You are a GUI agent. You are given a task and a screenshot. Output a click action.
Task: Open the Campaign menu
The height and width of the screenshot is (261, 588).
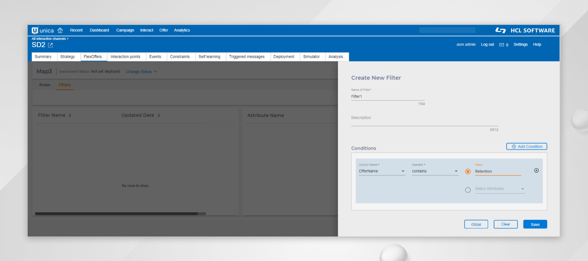tap(125, 30)
